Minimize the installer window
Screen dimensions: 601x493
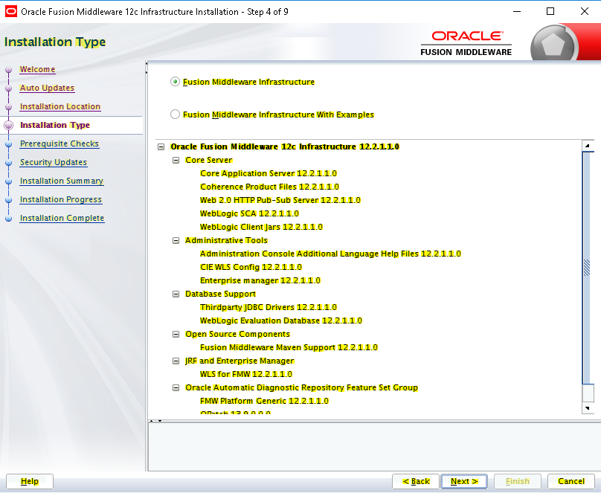point(517,11)
